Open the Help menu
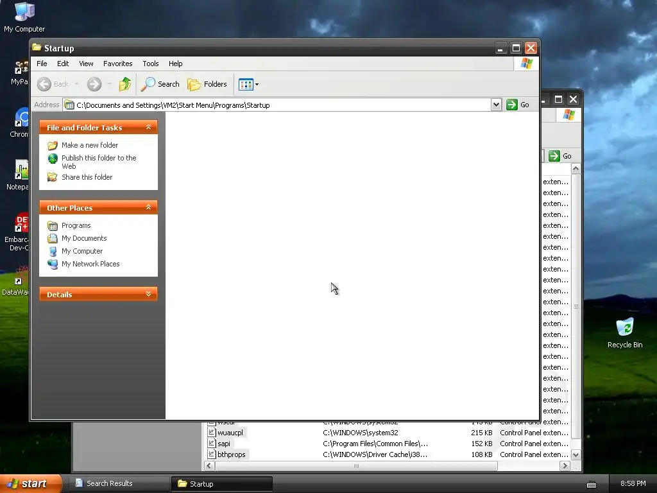Screen dimensions: 657x493 click(x=176, y=64)
